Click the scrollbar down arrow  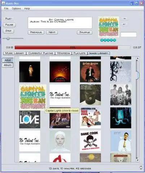[137, 160]
